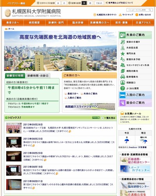
Task: Switch to 診療時間・休診日 tab
Action: coord(38,76)
